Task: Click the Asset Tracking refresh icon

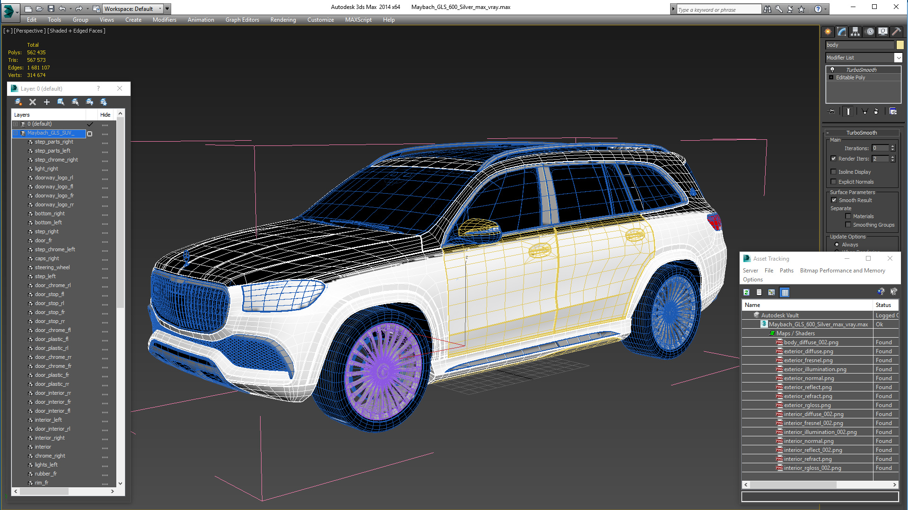Action: (746, 292)
